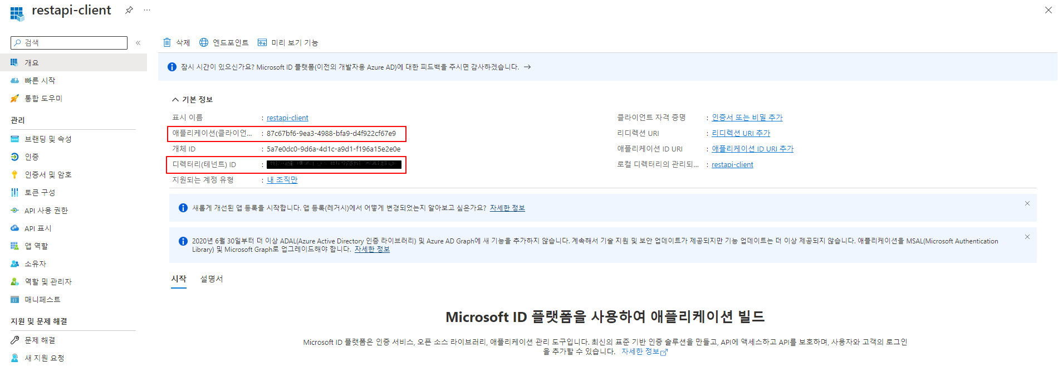Click the 삭제 trash icon
Image resolution: width=1058 pixels, height=366 pixels.
(x=167, y=42)
